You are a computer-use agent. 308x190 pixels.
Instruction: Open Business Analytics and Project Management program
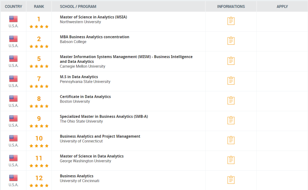click(100, 136)
